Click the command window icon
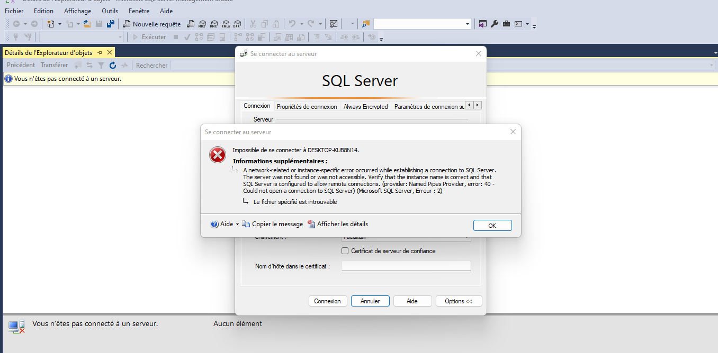This screenshot has height=353, width=718. (518, 24)
